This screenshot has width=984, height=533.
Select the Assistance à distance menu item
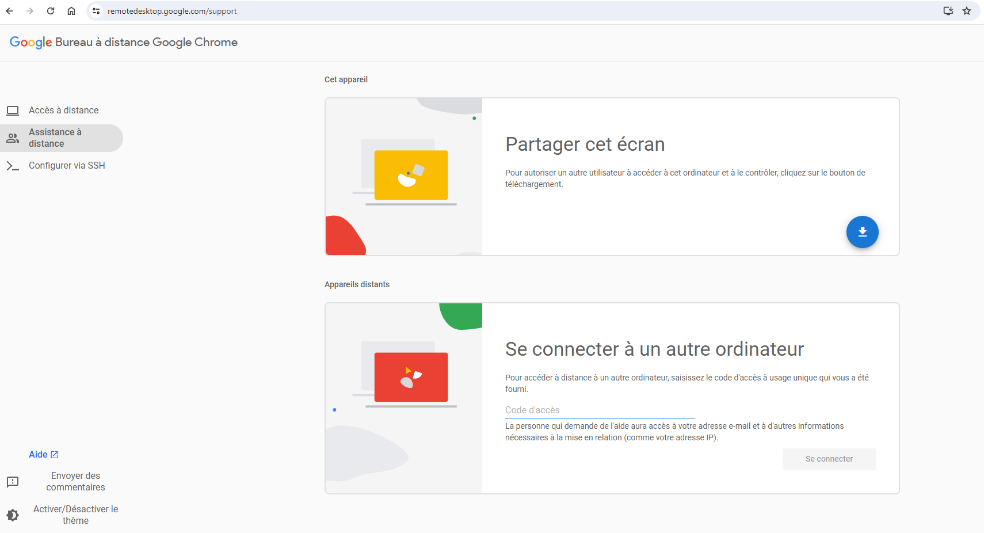click(62, 138)
